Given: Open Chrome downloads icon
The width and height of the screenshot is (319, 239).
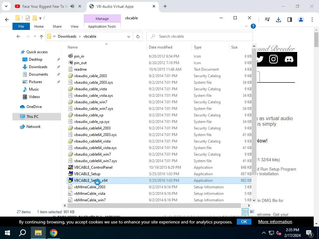Looking at the screenshot, I should tap(278, 20).
